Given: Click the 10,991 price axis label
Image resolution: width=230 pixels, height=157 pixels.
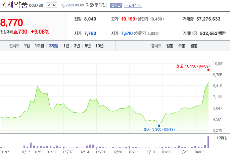Looking at the screenshot, I should click(218, 64).
